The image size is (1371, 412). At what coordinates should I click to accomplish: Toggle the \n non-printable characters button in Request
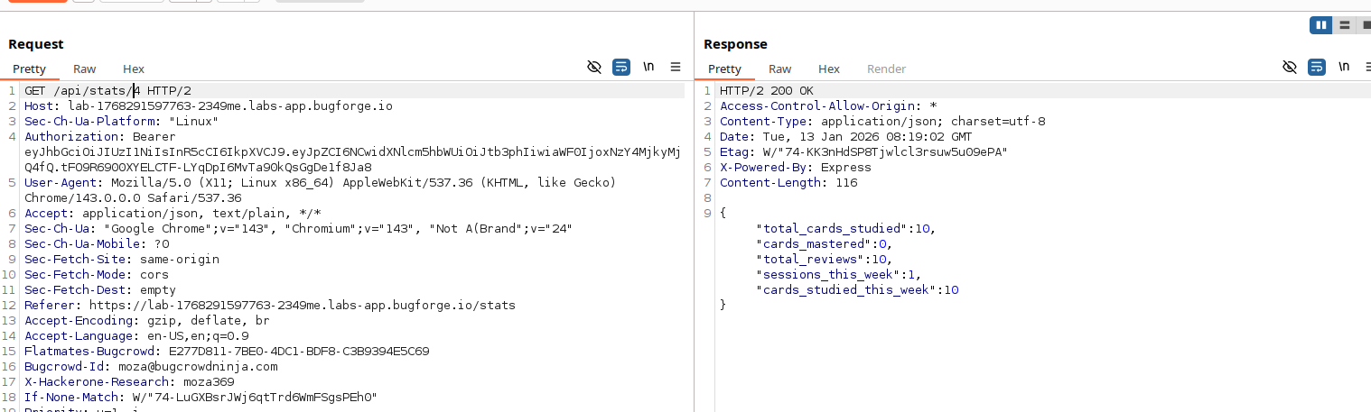[x=648, y=68]
